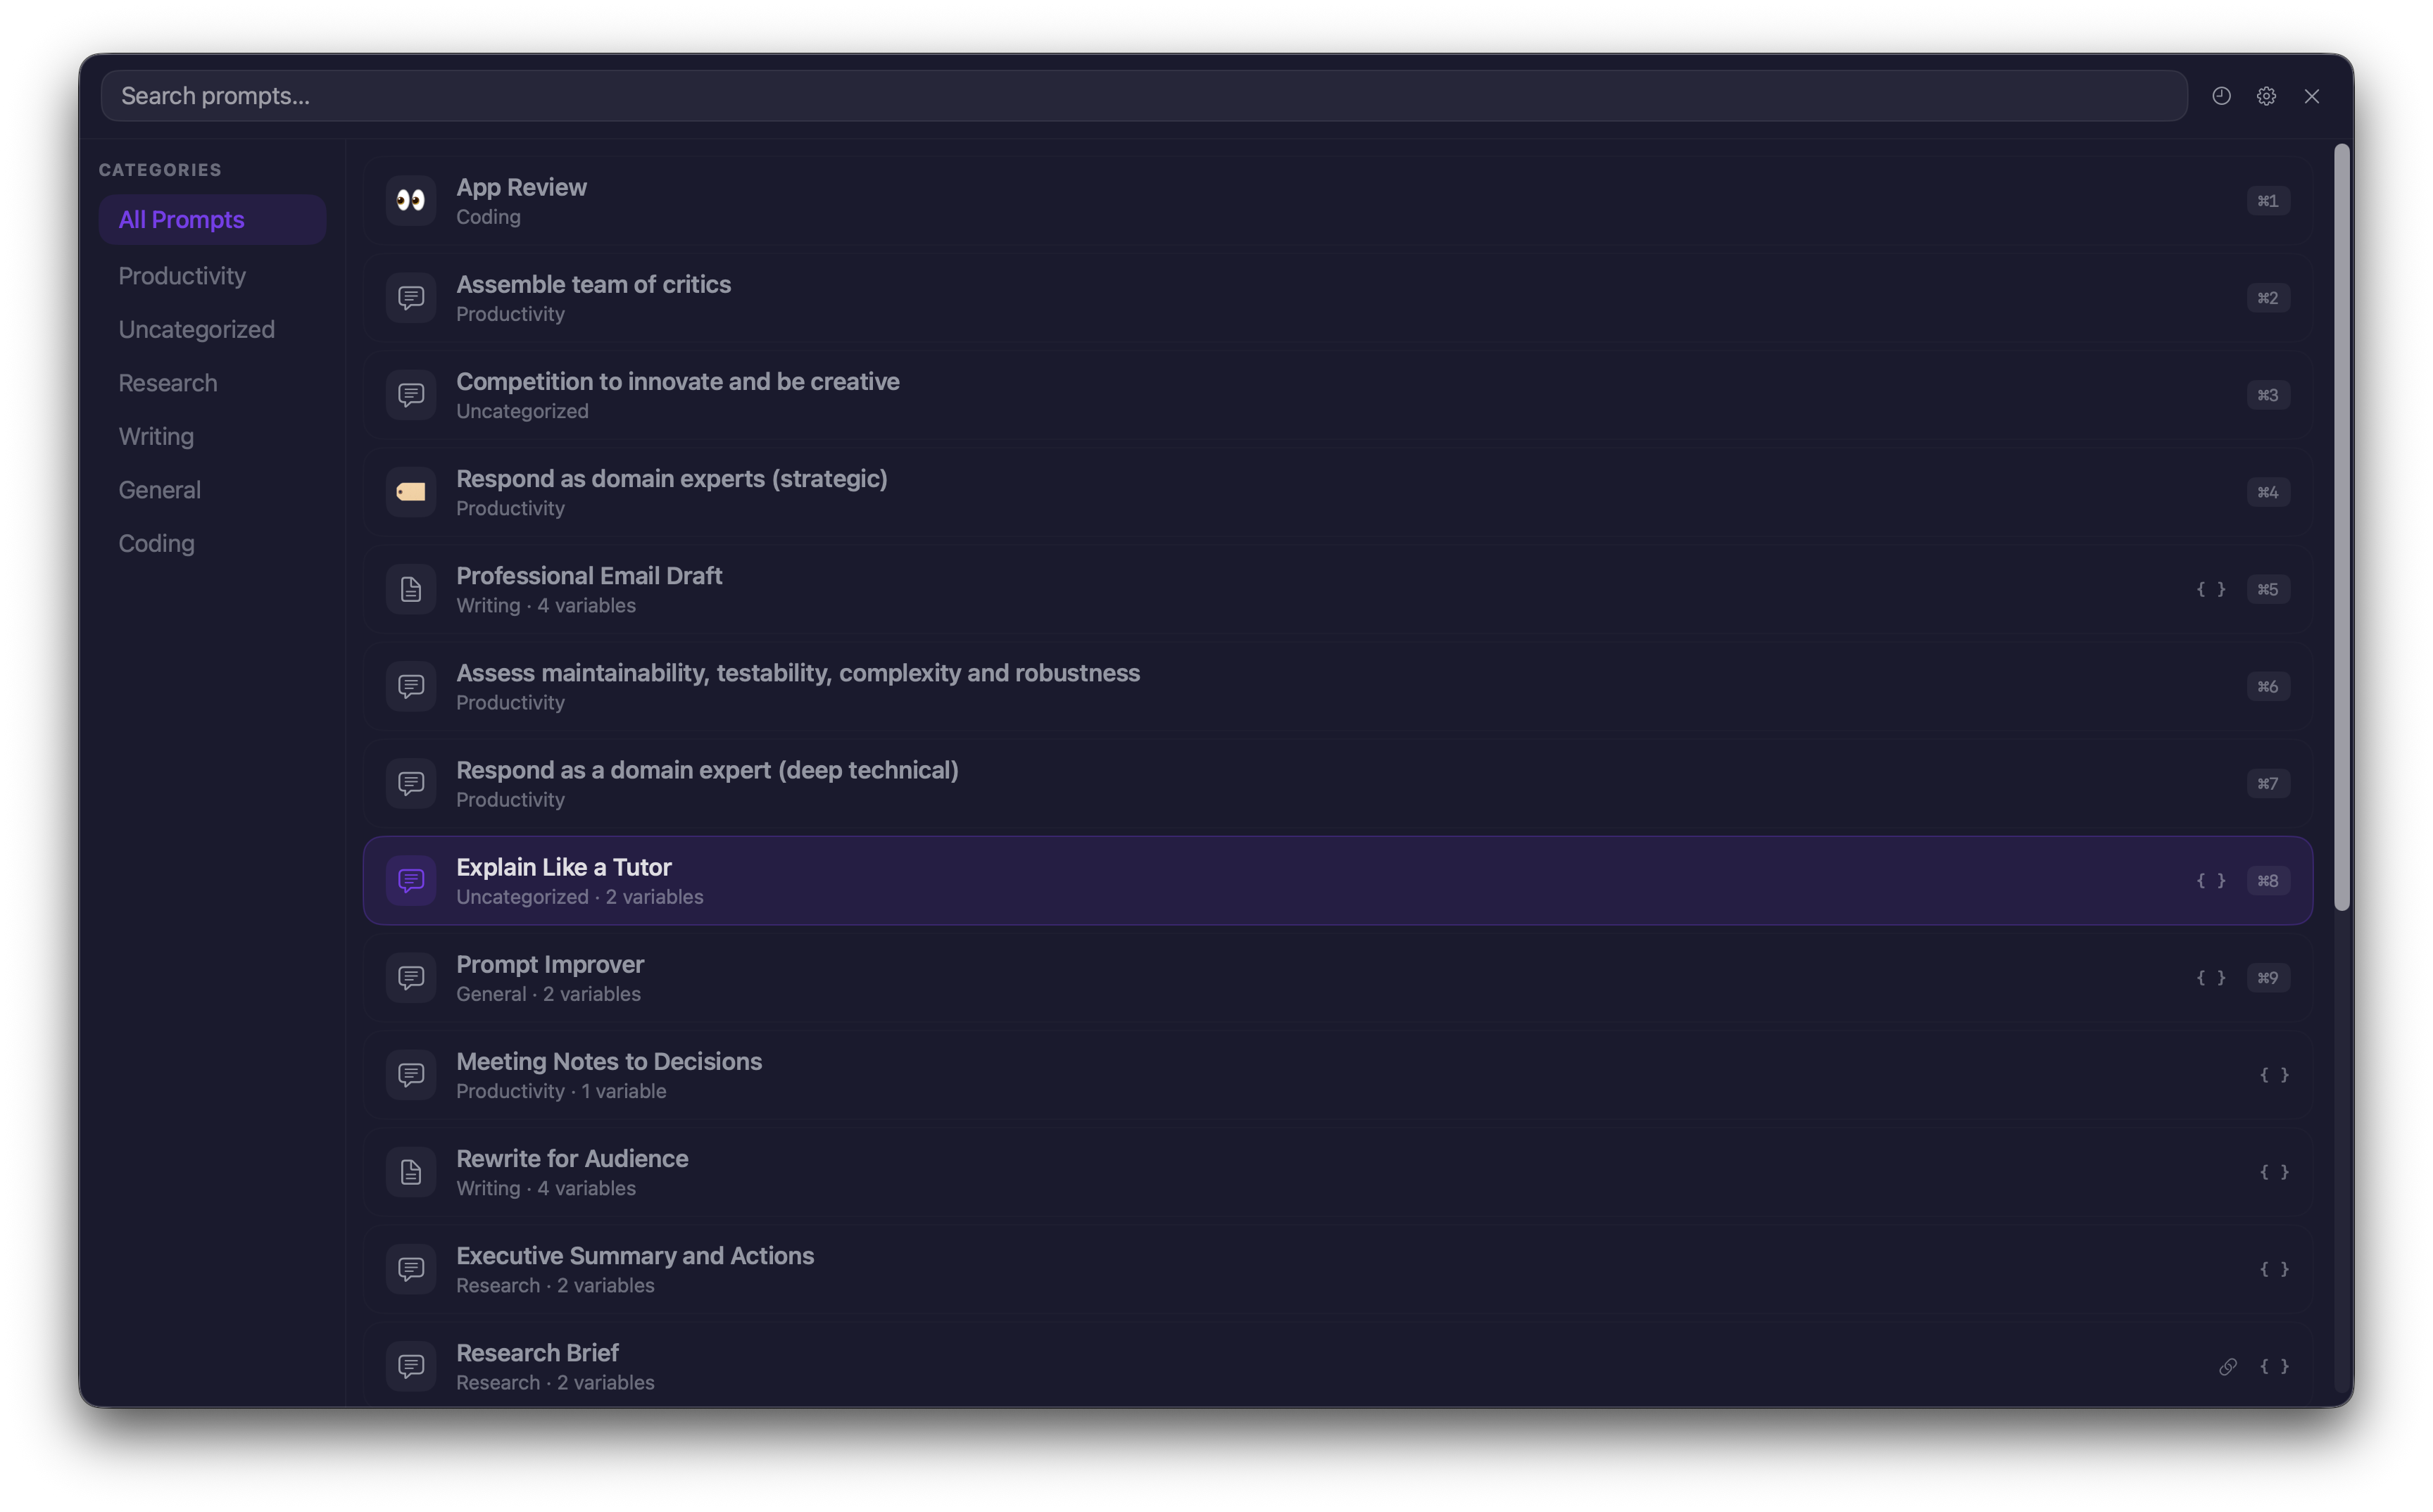Viewport: 2433px width, 1512px height.
Task: Click the braces icon on Meeting Notes to Decisions
Action: click(x=2274, y=1075)
